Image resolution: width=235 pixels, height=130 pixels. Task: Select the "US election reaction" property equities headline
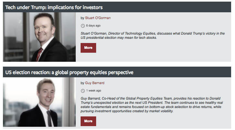pyautogui.click(x=69, y=72)
